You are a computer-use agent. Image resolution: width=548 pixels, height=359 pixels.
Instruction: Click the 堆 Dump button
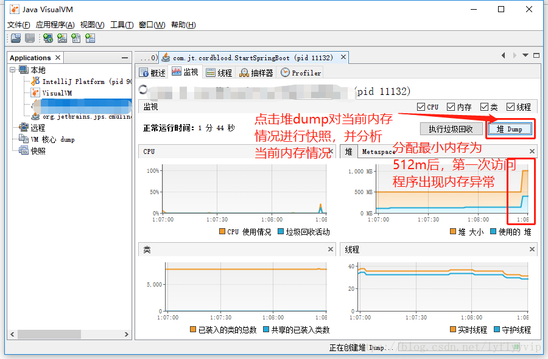click(509, 129)
